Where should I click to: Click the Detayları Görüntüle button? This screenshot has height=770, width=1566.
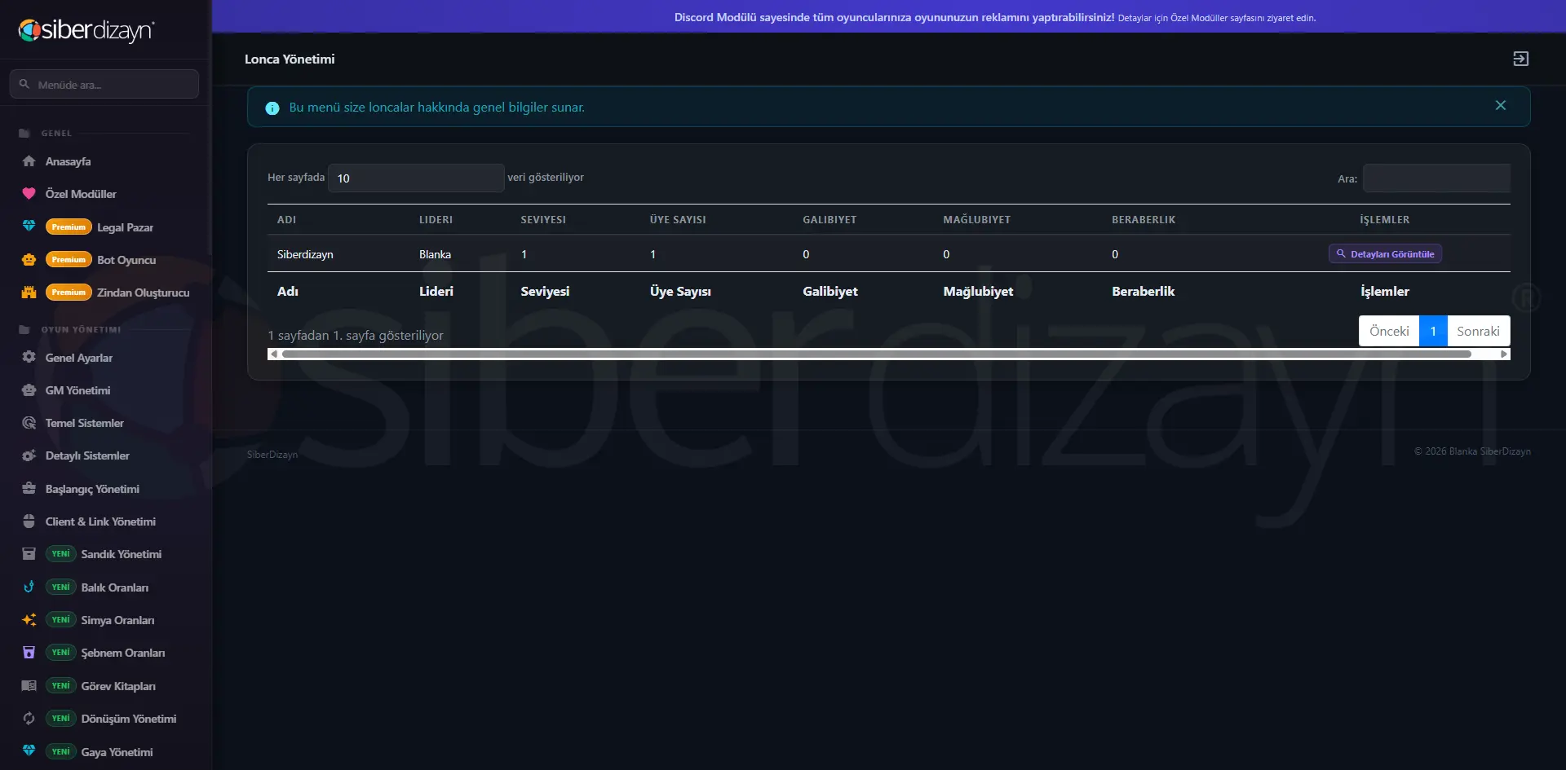point(1385,254)
